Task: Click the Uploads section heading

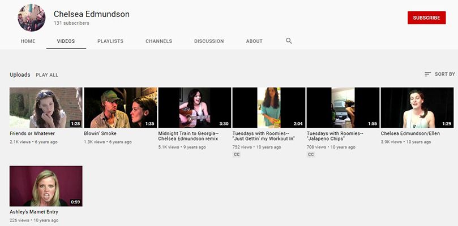Action: [x=20, y=75]
